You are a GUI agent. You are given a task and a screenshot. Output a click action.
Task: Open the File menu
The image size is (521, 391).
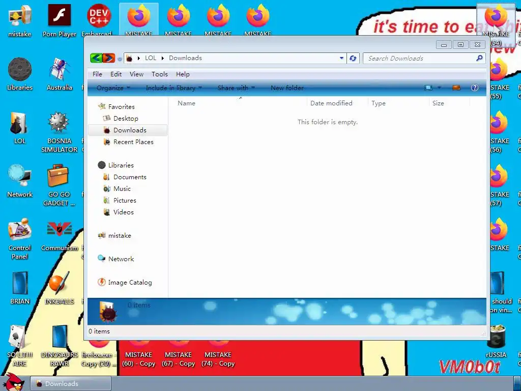97,74
